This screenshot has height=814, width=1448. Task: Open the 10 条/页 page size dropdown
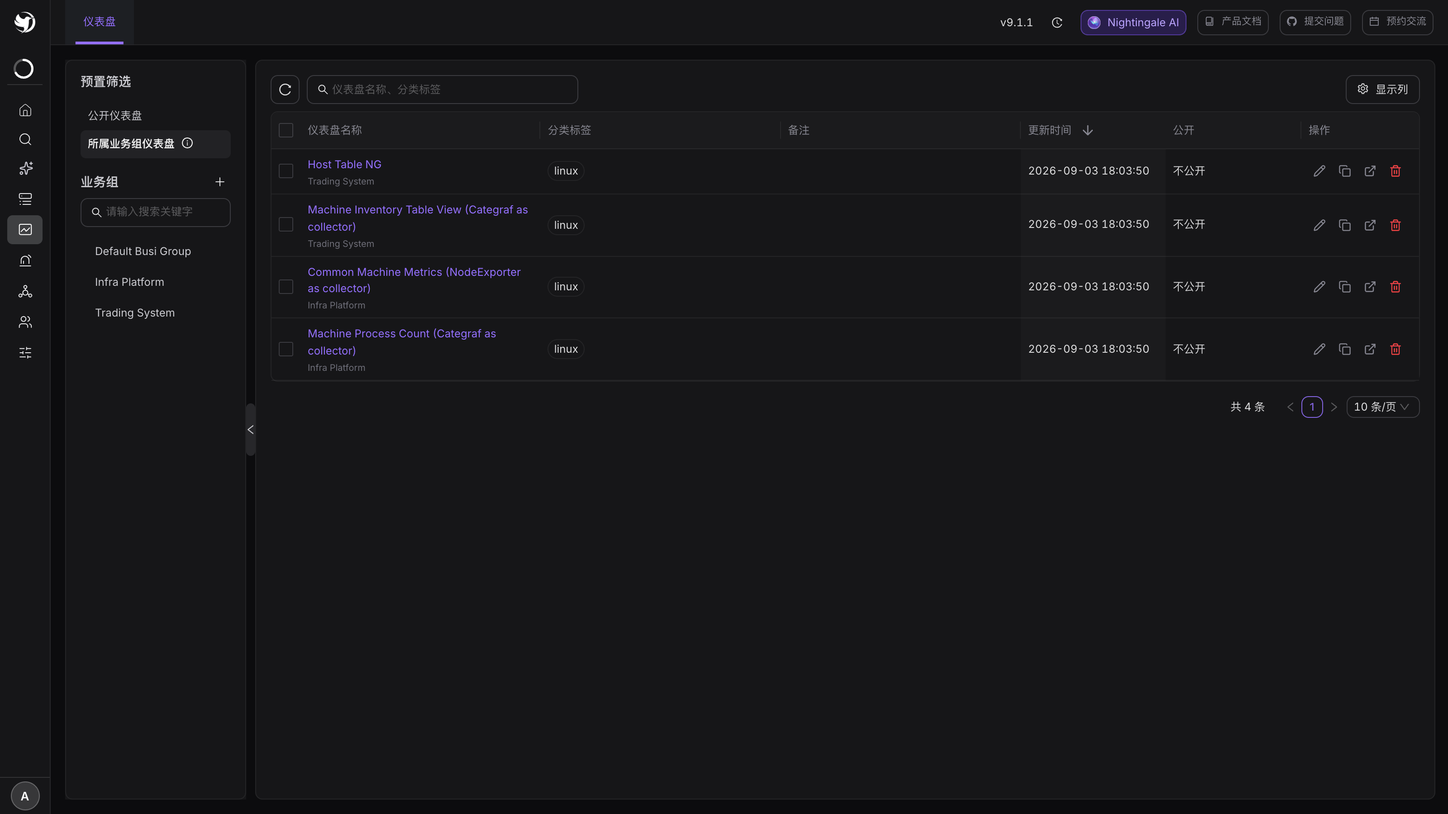pyautogui.click(x=1382, y=407)
